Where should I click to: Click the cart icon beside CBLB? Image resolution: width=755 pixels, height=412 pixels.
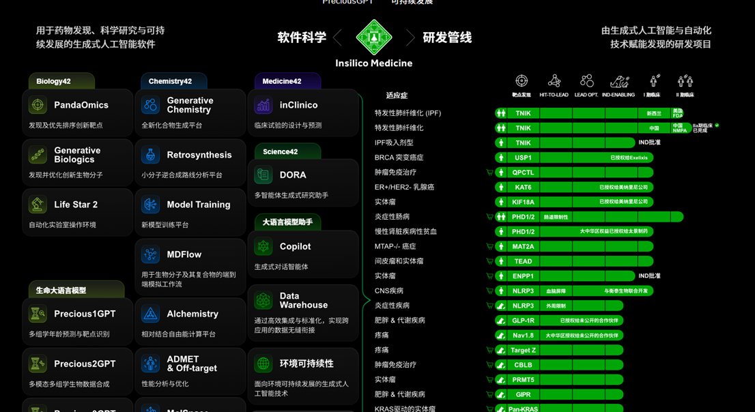489,365
